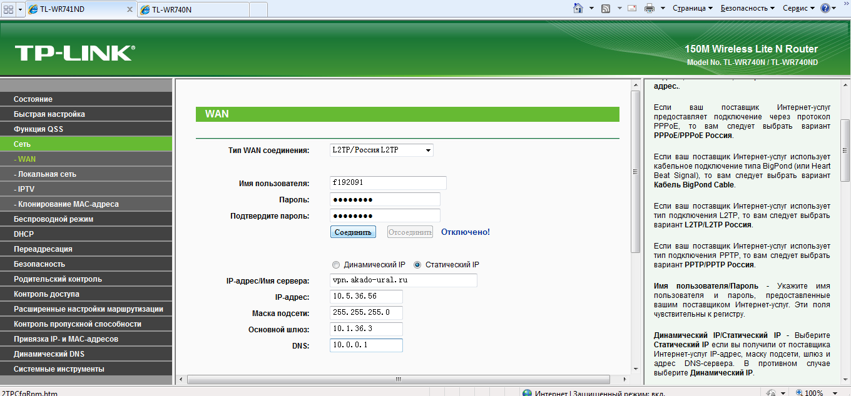Viewport: 851px width, 396px height.
Task: Open the Quick Tabs grid icon
Action: pyautogui.click(x=9, y=9)
